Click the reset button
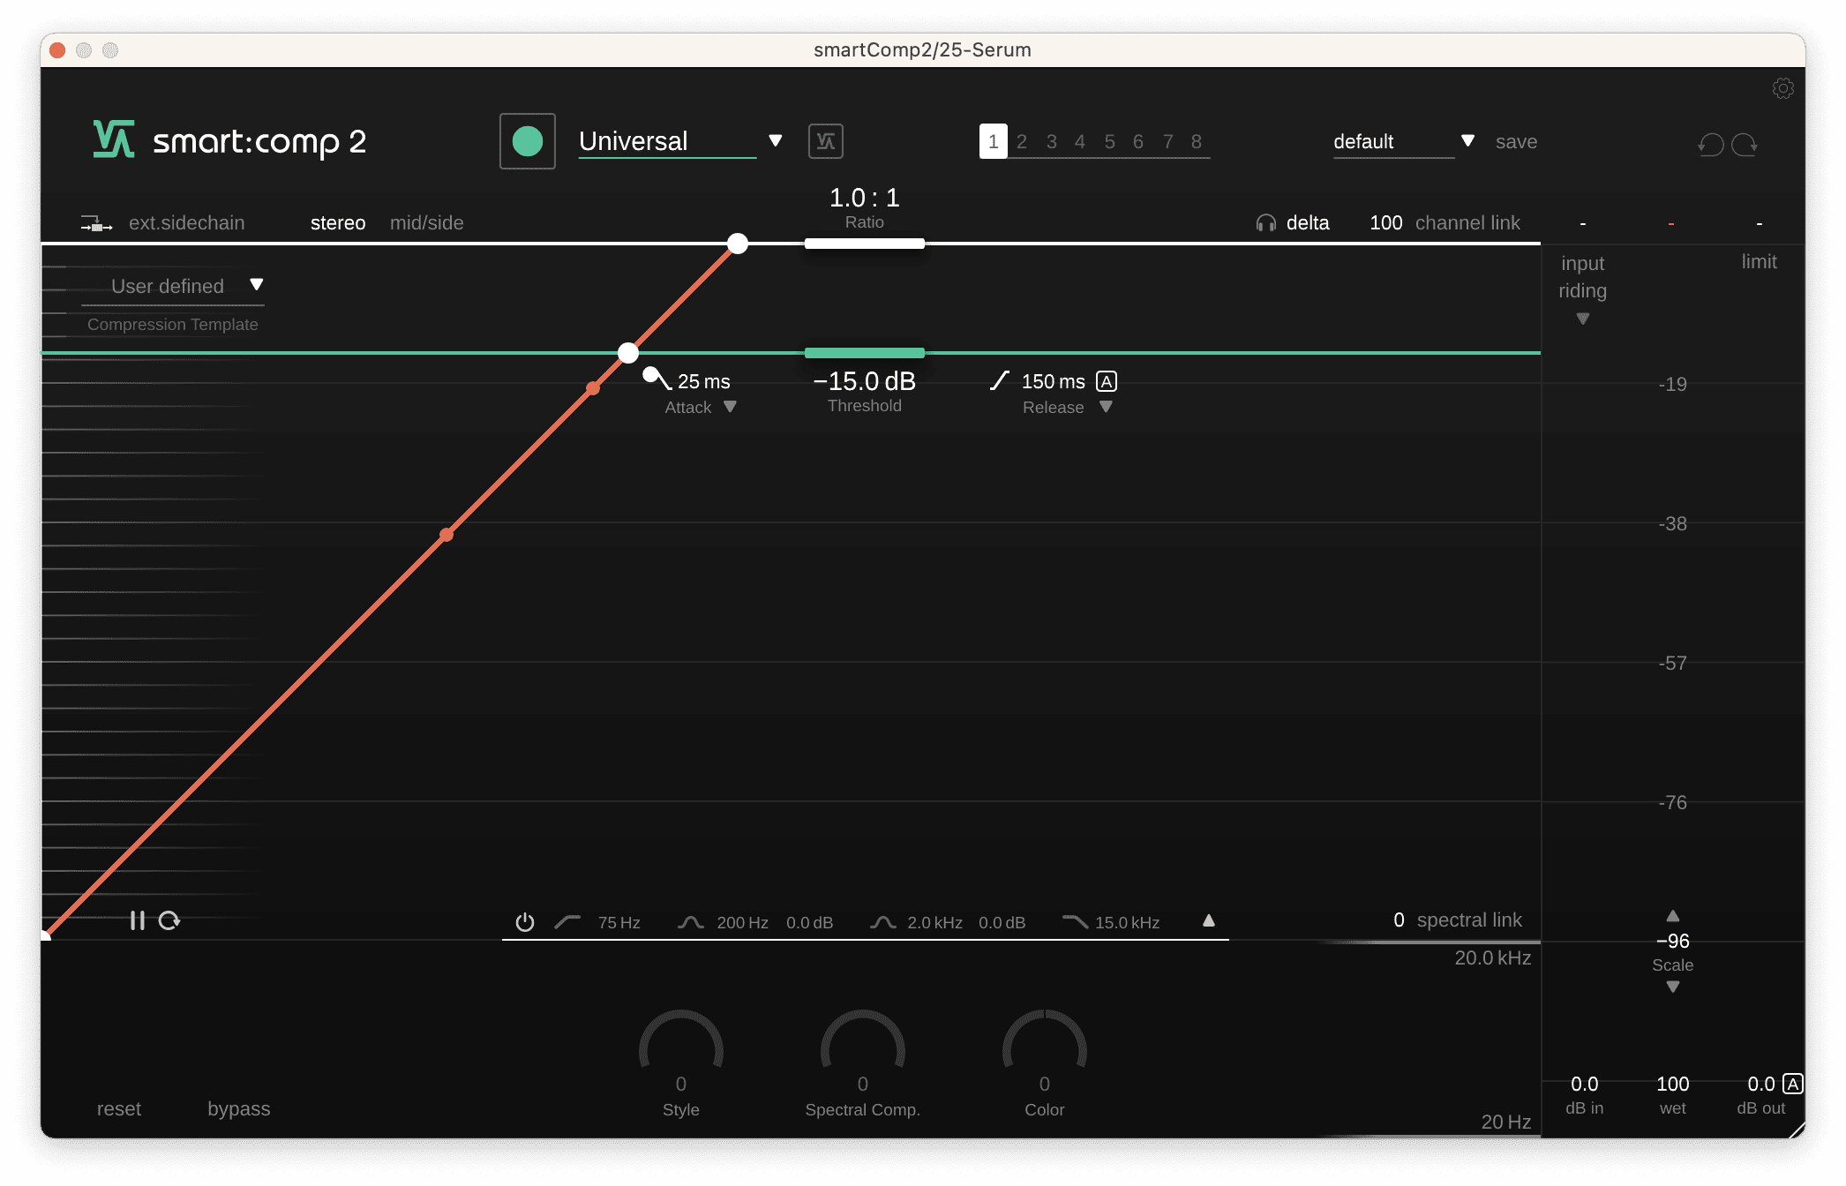Image resolution: width=1846 pixels, height=1186 pixels. 119,1108
